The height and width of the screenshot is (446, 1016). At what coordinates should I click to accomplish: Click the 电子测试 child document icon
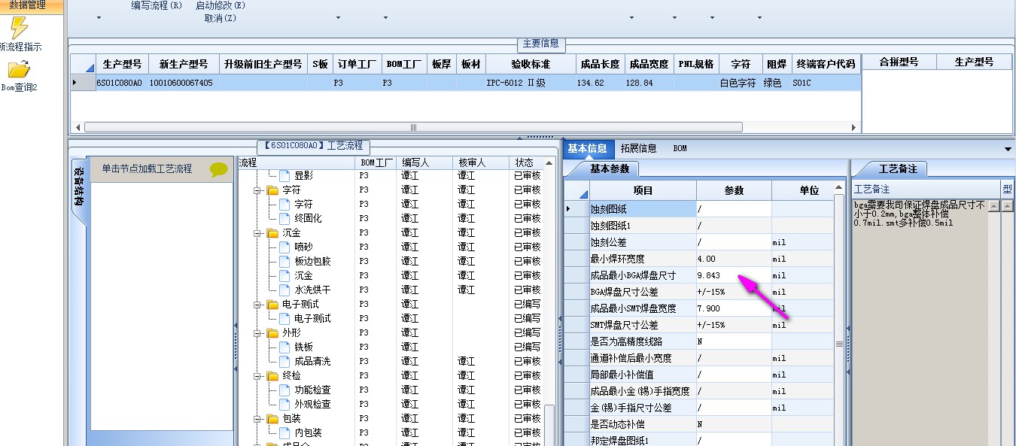(284, 318)
